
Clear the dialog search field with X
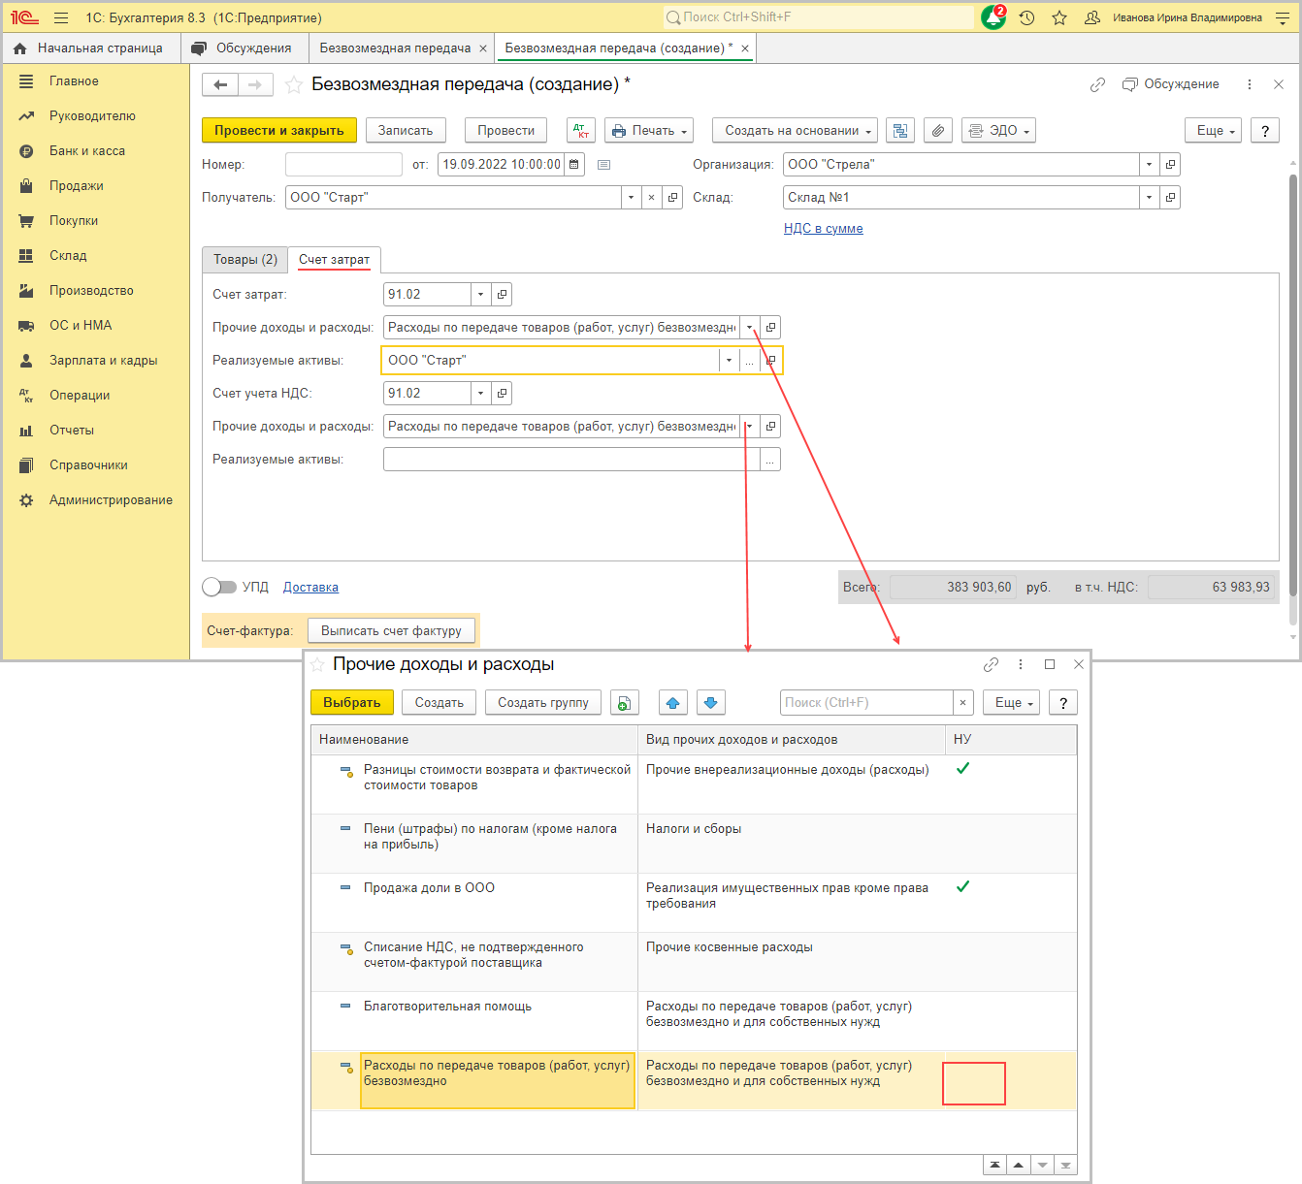pyautogui.click(x=962, y=703)
